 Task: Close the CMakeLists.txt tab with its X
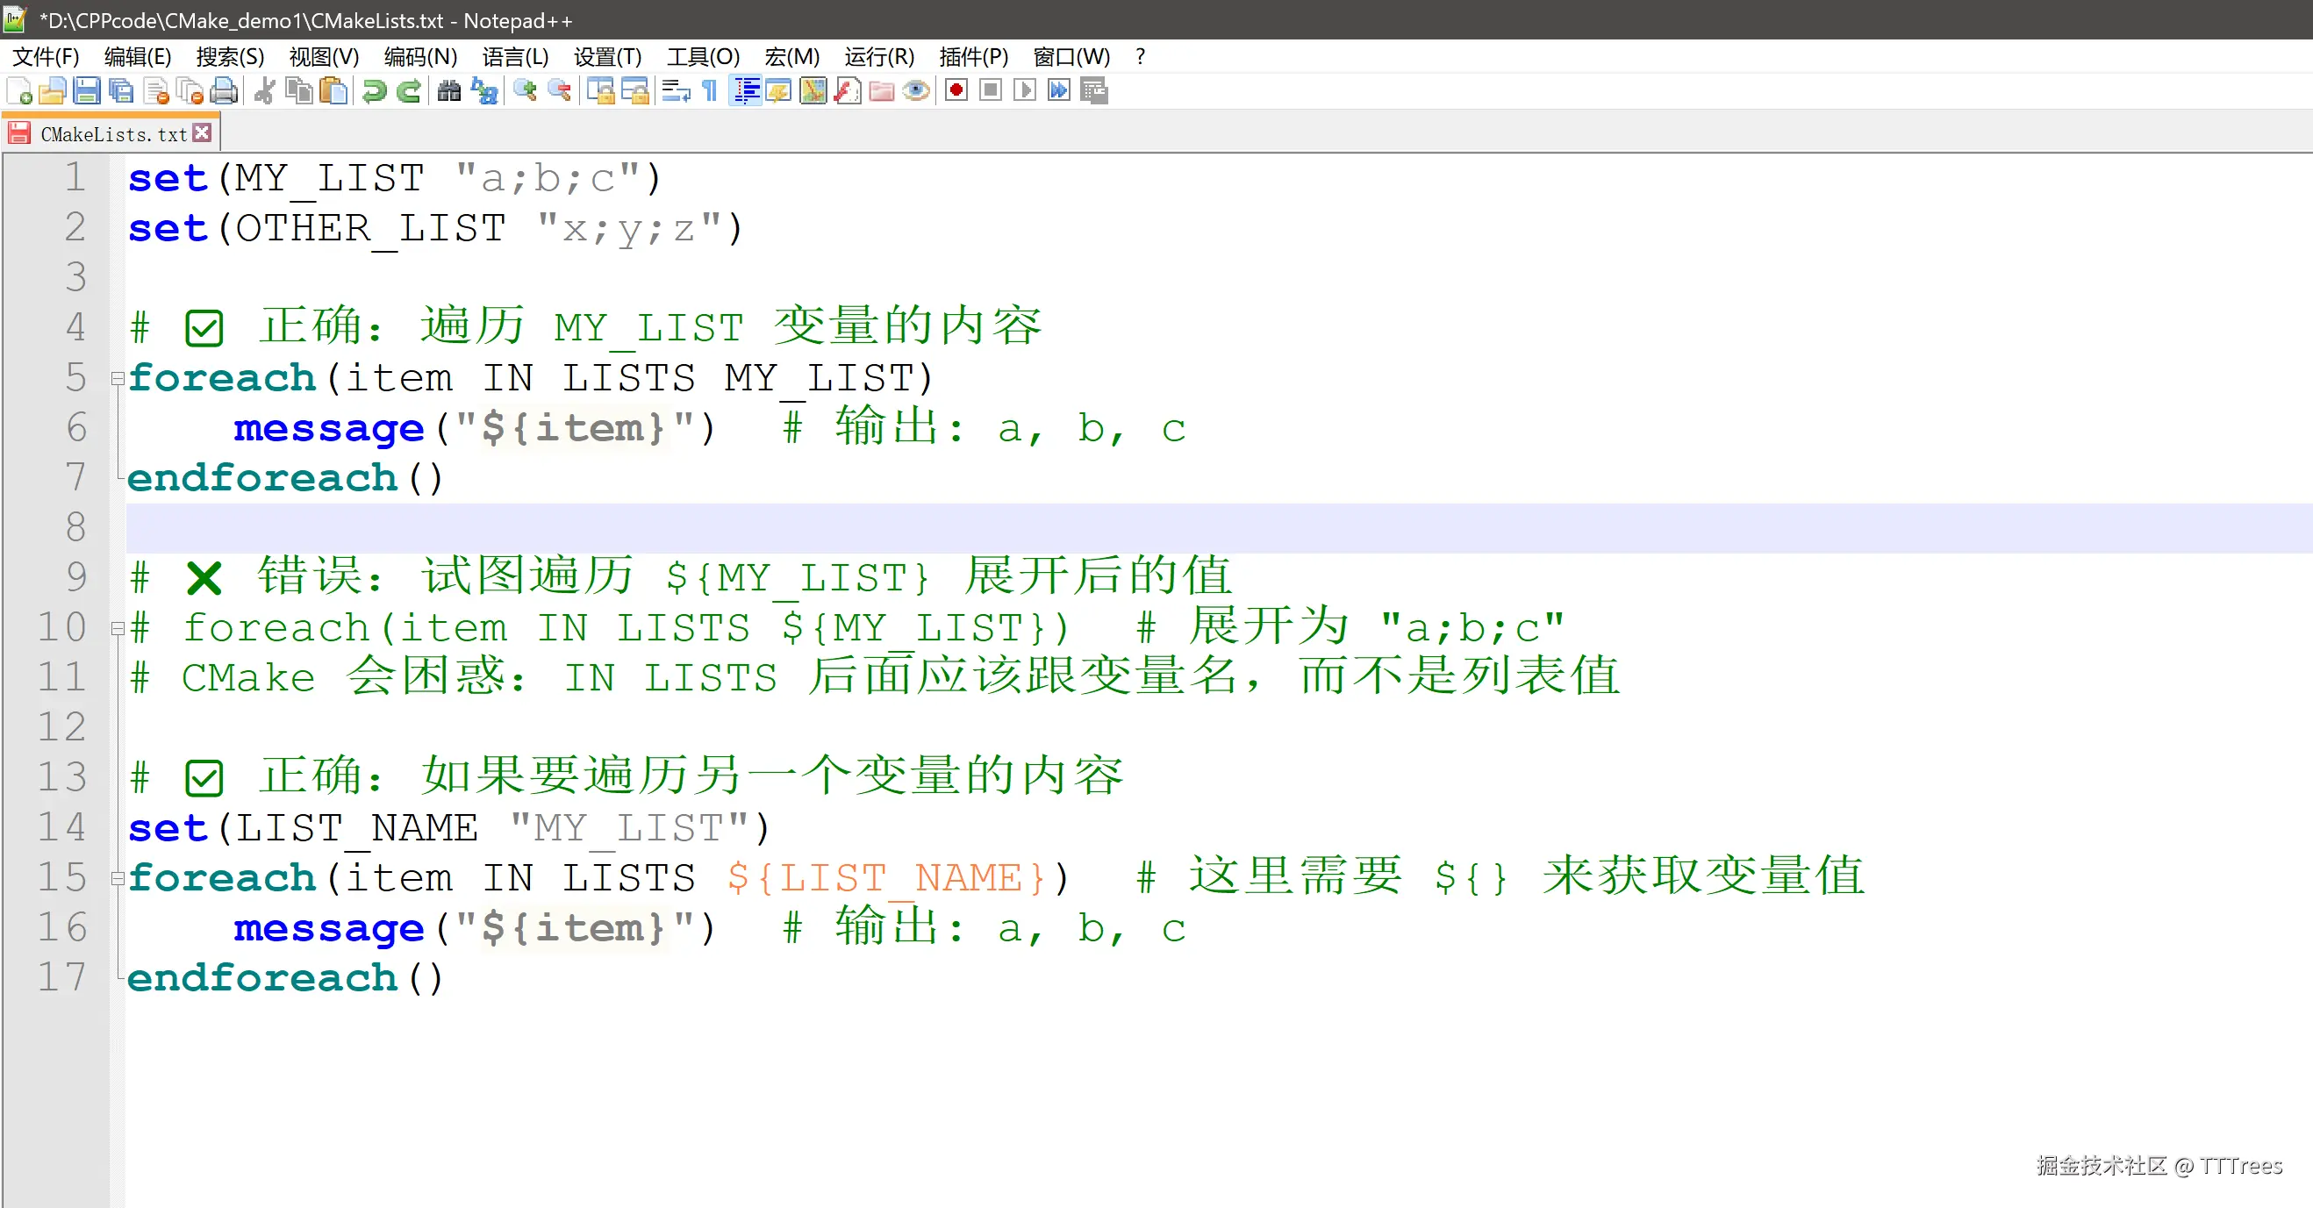(202, 132)
